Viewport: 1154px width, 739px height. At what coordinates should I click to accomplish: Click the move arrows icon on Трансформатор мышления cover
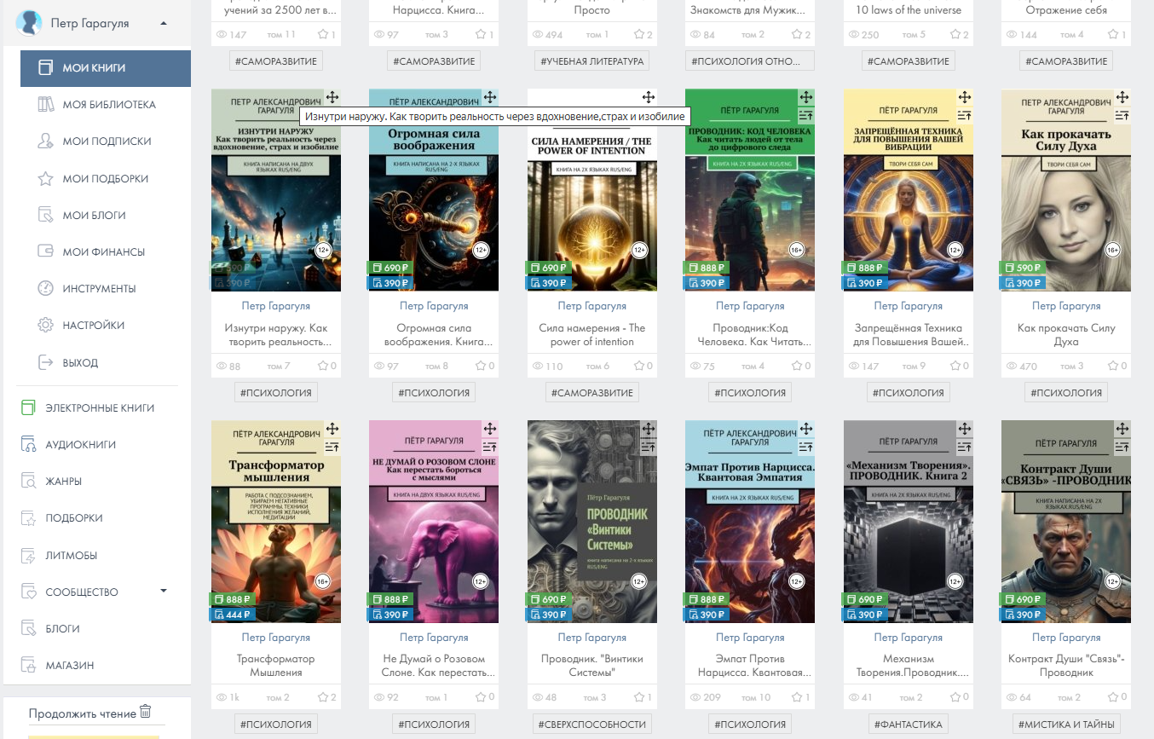[333, 429]
